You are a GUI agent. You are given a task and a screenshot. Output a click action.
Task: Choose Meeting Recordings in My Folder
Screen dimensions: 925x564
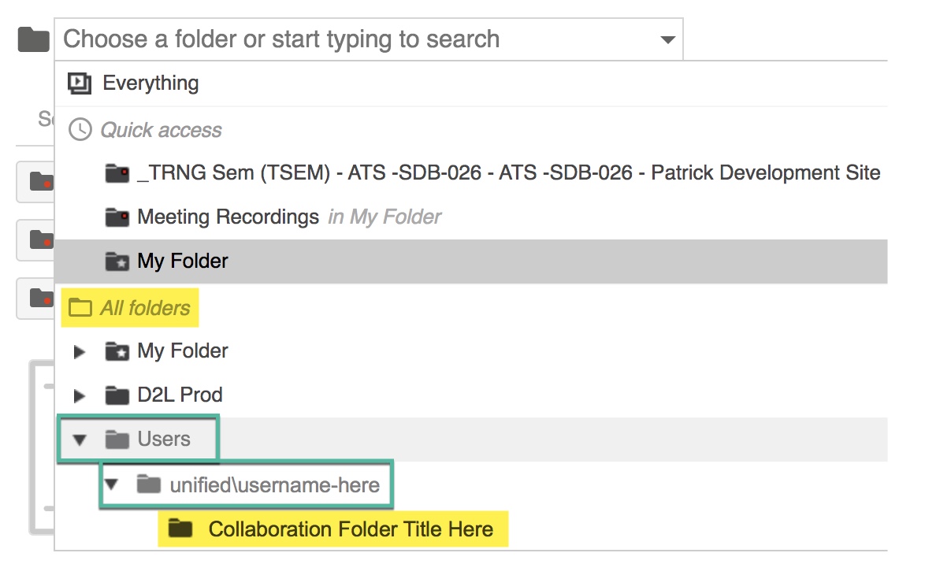pos(228,217)
